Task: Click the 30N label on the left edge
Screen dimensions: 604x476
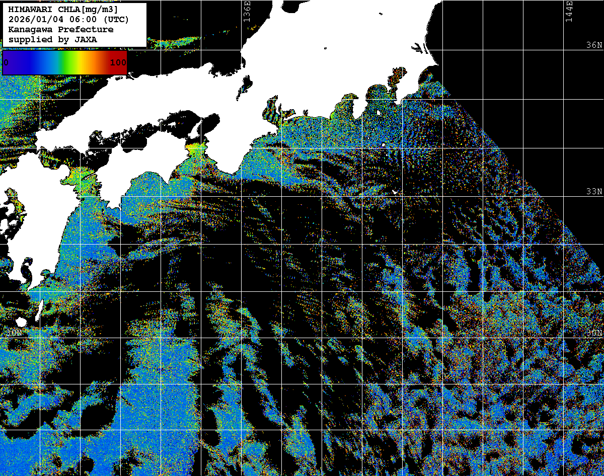Action: 14,333
